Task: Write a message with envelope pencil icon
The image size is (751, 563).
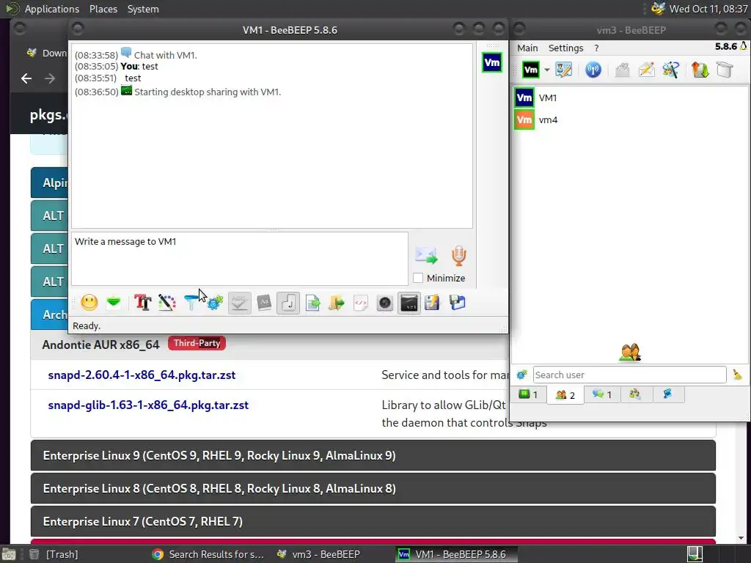Action: tap(646, 70)
